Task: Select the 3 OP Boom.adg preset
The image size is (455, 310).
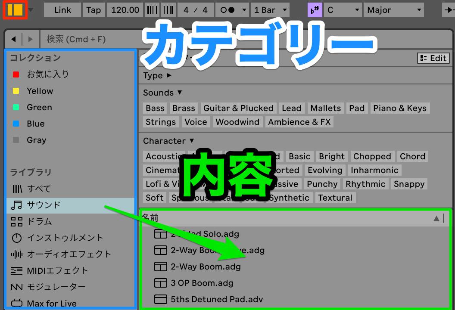Action: [x=296, y=283]
